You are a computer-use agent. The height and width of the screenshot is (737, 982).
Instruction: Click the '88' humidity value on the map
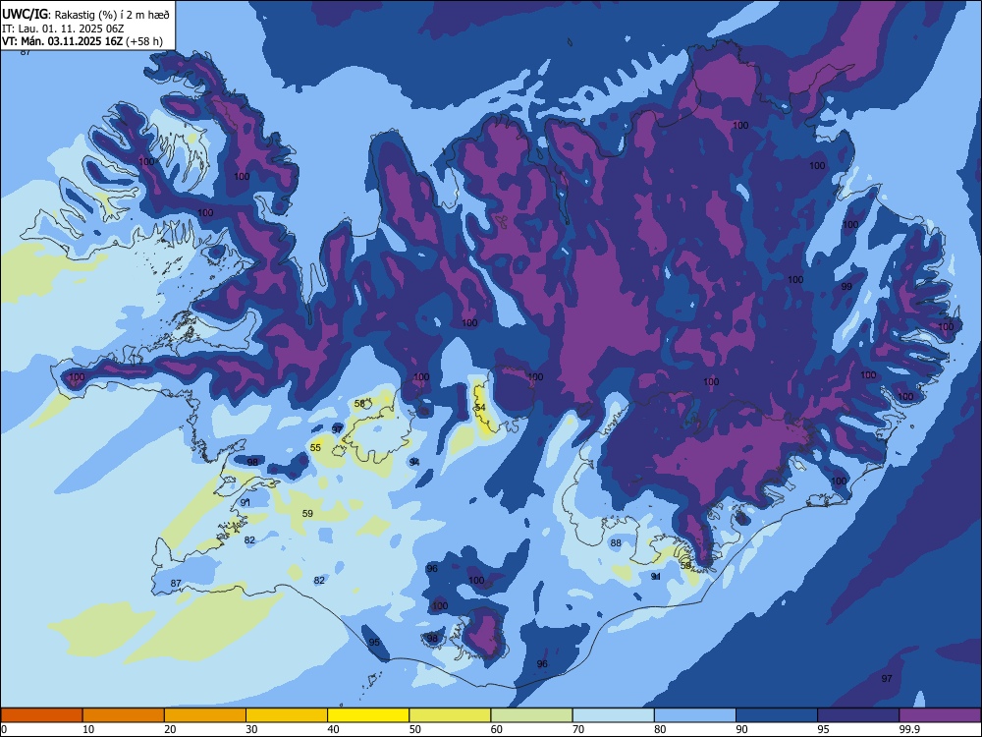[x=616, y=542]
